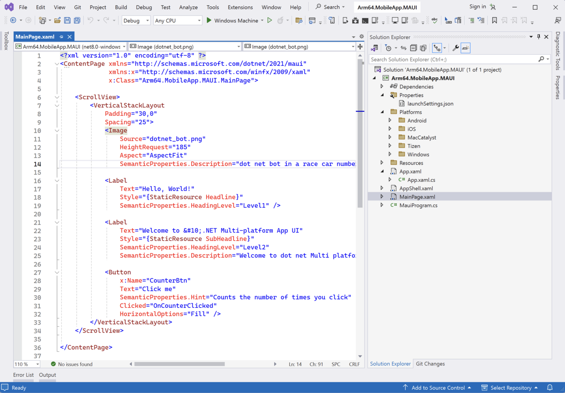Click the Save All toolbar icon
This screenshot has width=565, height=393.
[77, 20]
